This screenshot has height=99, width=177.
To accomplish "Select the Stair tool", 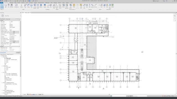I will [51, 6].
